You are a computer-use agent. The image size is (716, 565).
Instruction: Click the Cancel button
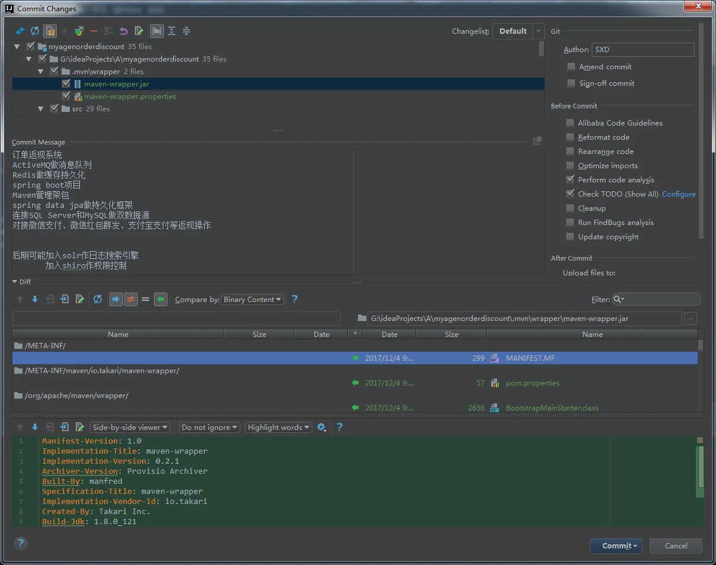(676, 546)
